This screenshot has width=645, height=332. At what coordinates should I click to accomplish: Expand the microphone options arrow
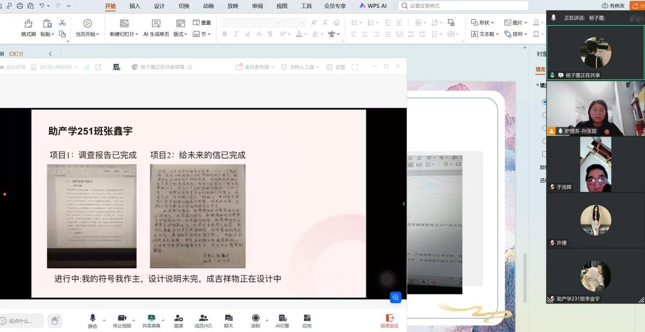pos(104,320)
